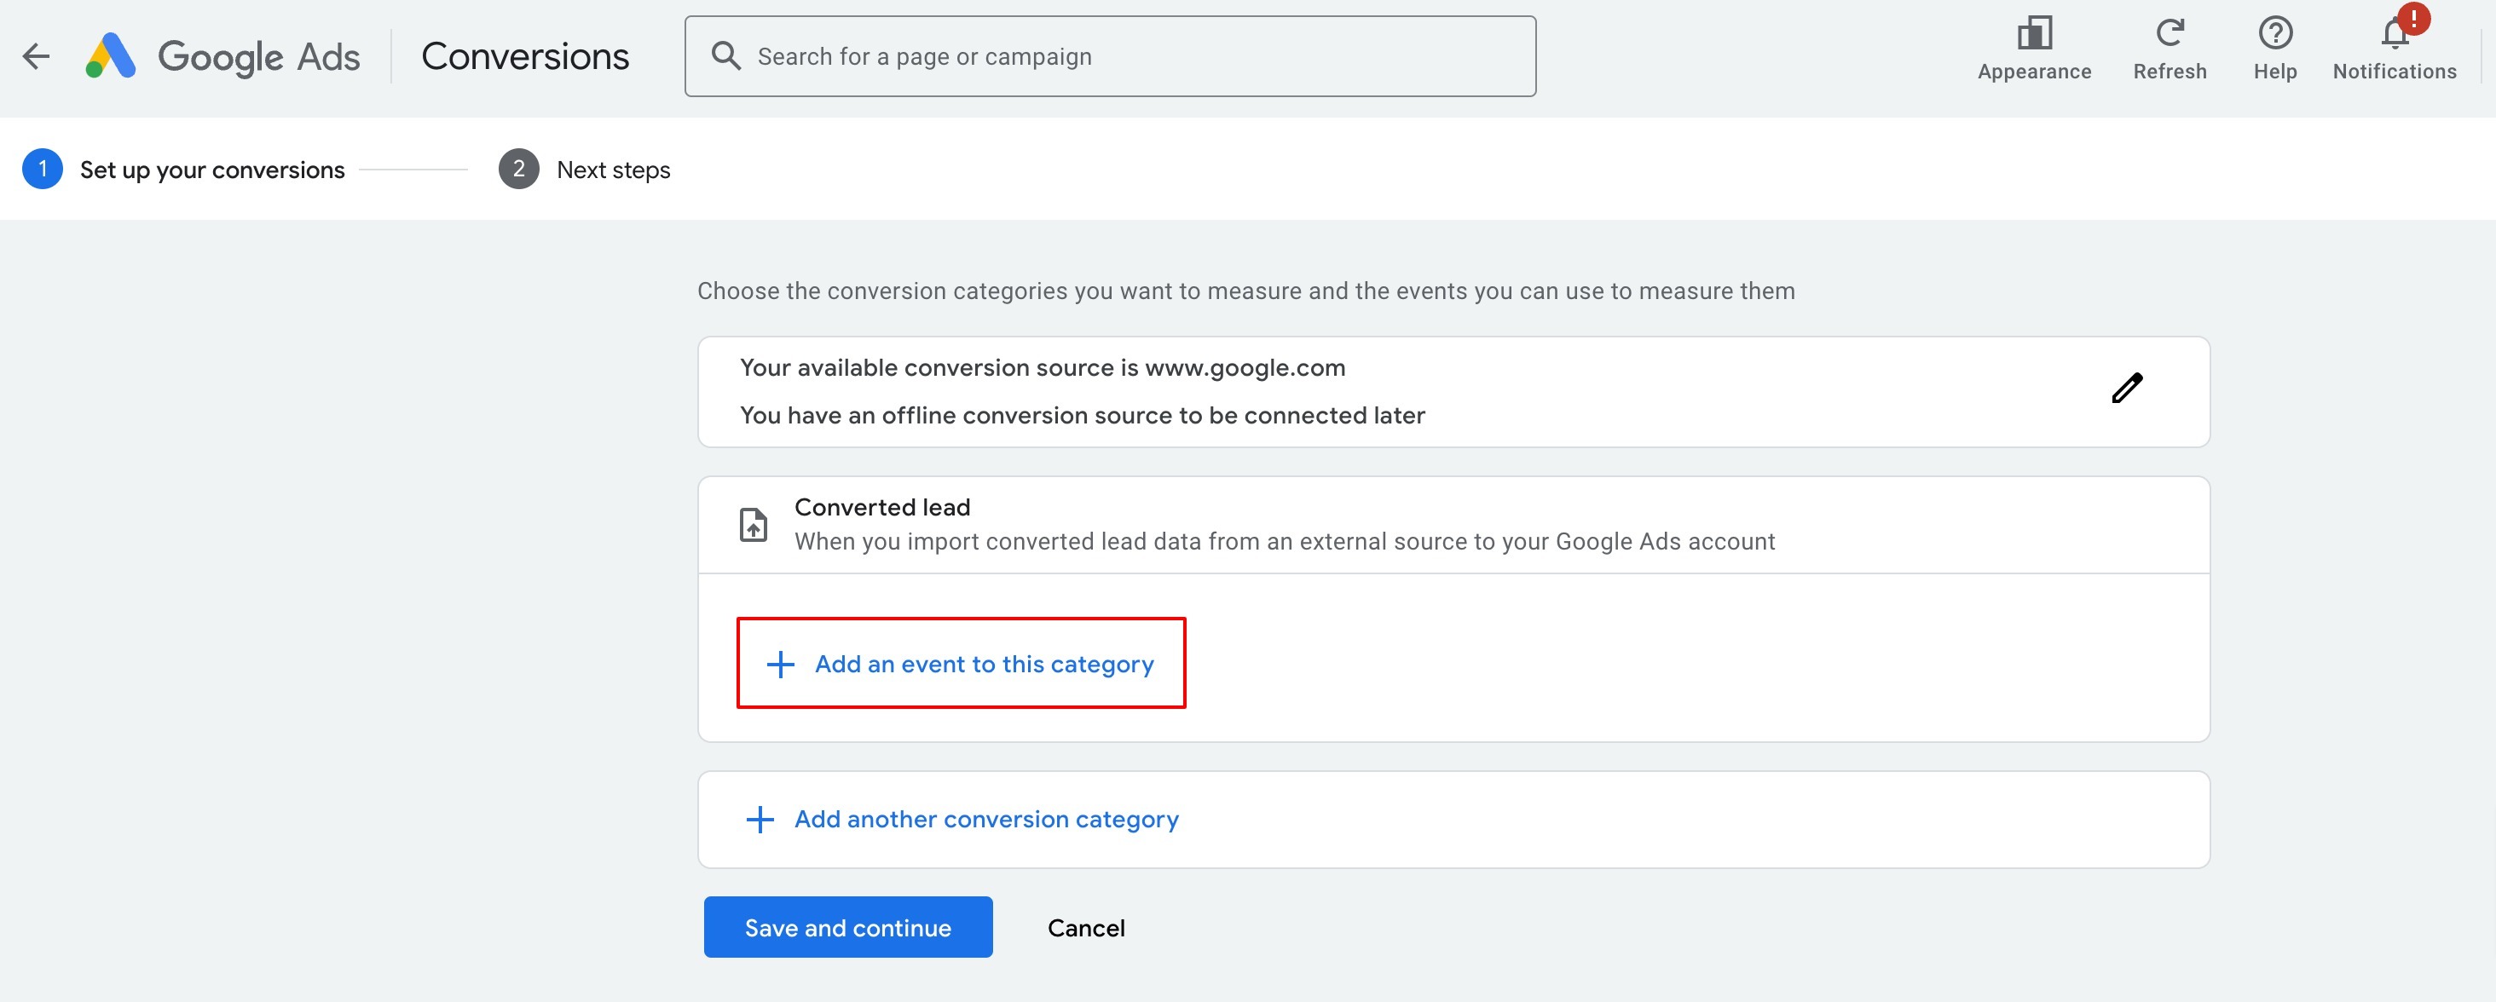Edit conversion source with pencil icon
The image size is (2496, 1002).
(2127, 389)
